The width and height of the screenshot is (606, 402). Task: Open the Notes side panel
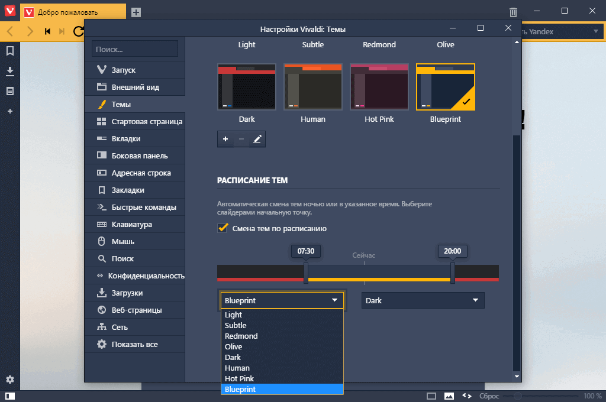click(x=10, y=91)
